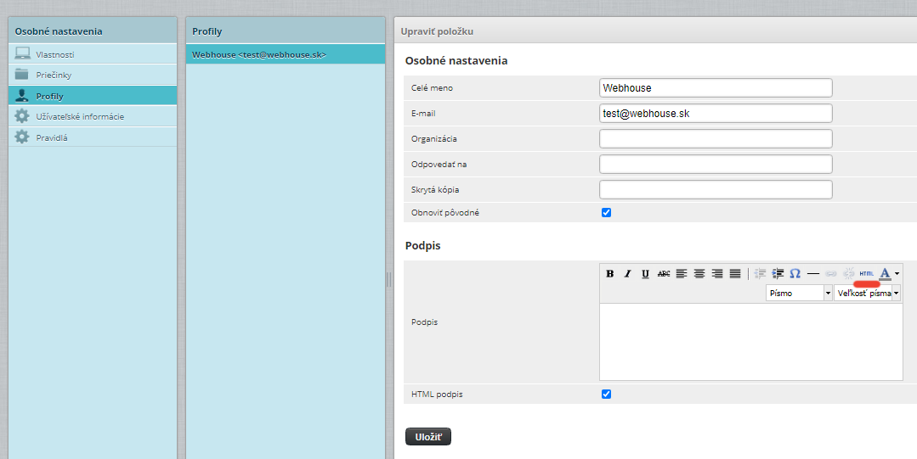
Task: Click the underline formatting icon
Action: [x=645, y=273]
